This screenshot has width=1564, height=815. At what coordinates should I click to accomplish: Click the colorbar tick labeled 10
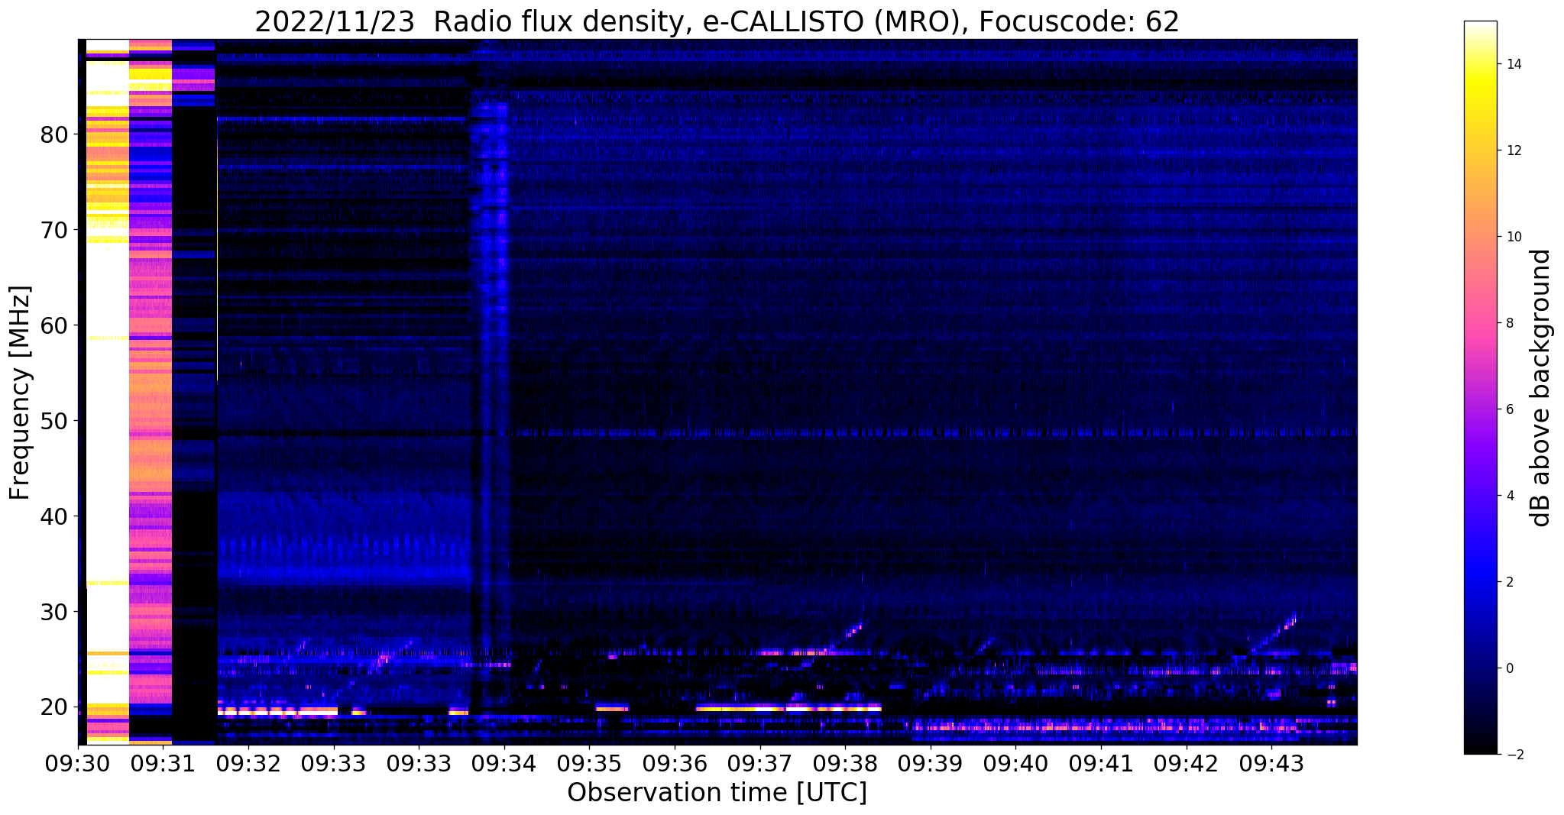1513,237
